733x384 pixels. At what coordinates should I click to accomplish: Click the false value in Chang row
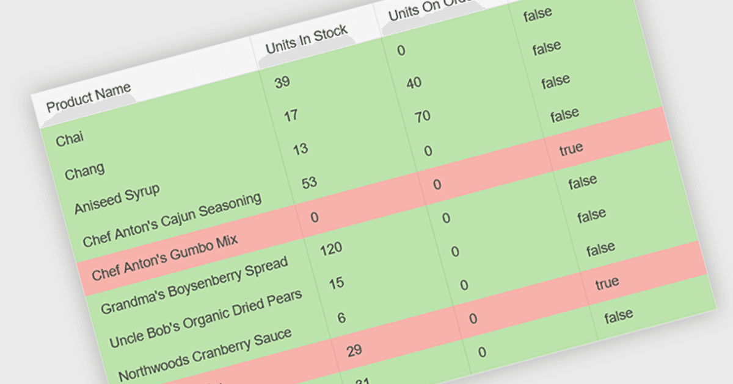click(547, 48)
